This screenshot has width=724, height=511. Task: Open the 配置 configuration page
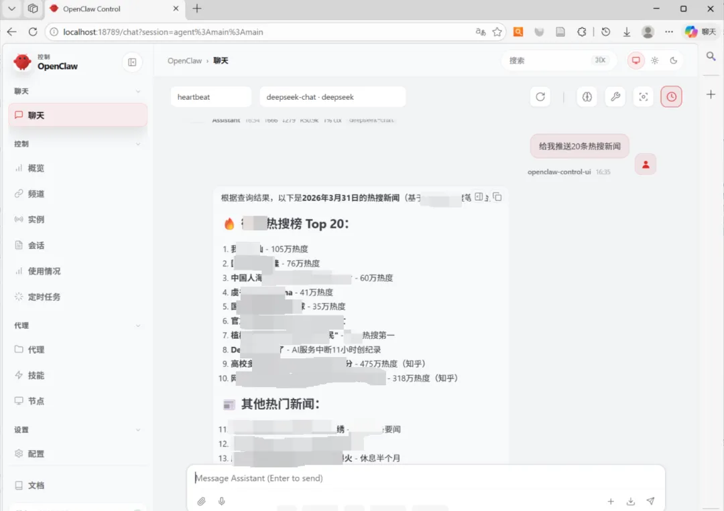[x=78, y=454]
